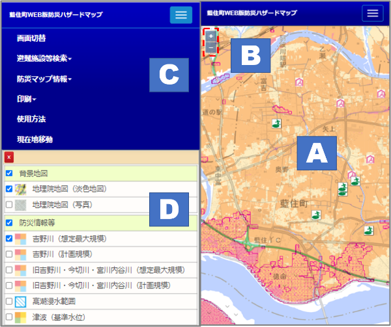Click the 乙瀬 place label on map
Screen dimensions: 391x327
pyautogui.click(x=323, y=53)
